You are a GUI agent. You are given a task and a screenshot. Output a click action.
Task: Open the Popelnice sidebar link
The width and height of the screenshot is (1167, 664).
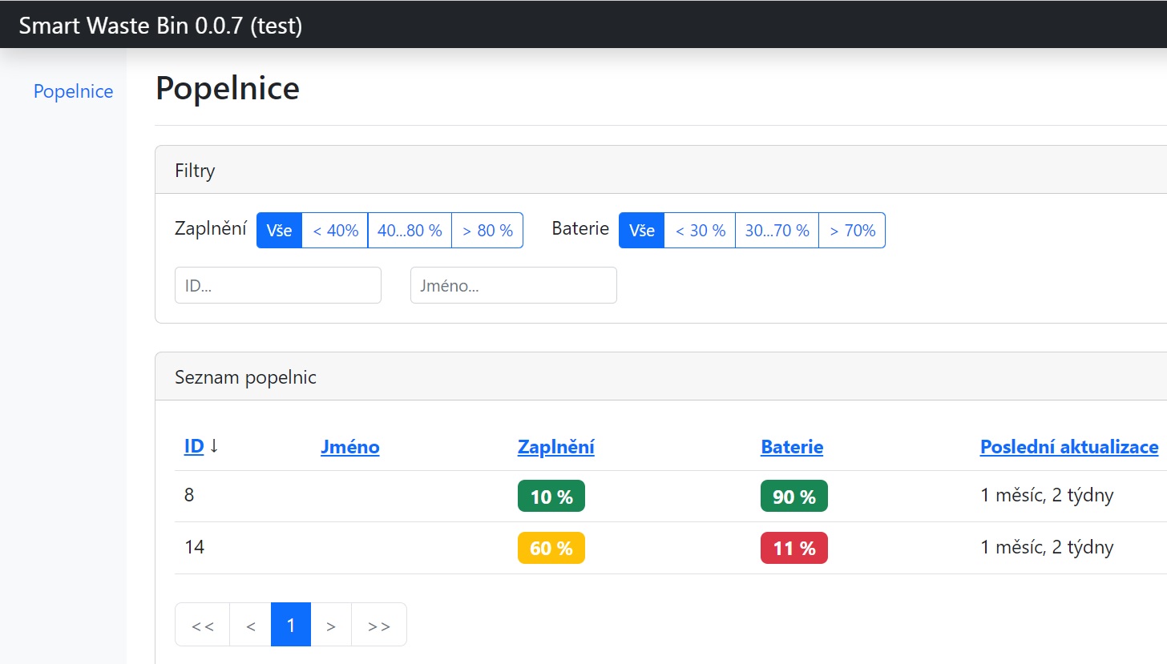tap(73, 91)
